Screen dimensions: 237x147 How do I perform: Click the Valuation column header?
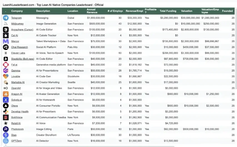(187, 11)
